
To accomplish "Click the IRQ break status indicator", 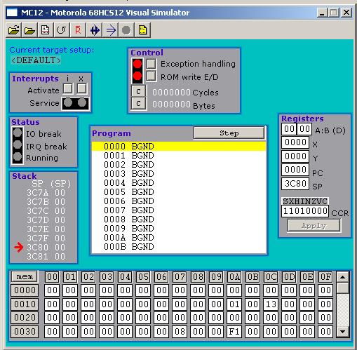I will pyautogui.click(x=18, y=144).
